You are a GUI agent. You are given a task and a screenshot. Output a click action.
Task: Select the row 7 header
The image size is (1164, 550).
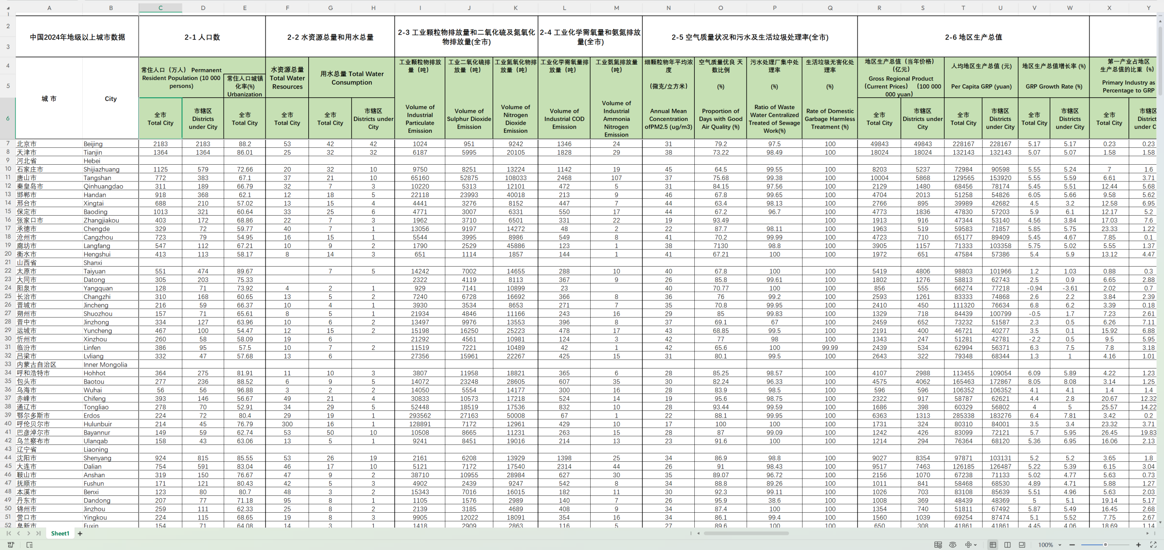pos(8,143)
